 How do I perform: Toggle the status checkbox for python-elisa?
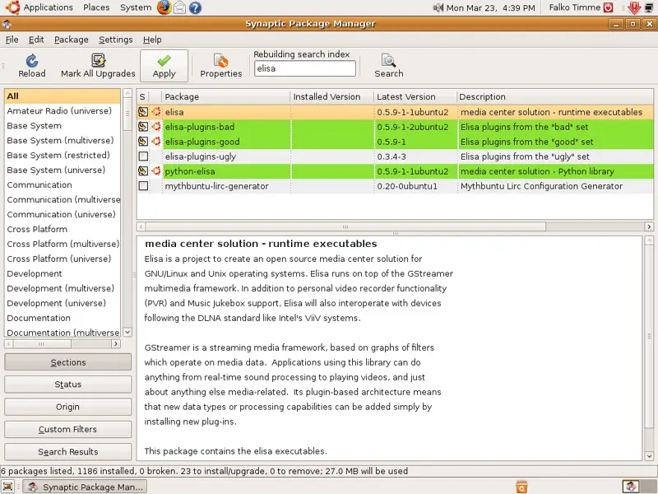point(143,171)
